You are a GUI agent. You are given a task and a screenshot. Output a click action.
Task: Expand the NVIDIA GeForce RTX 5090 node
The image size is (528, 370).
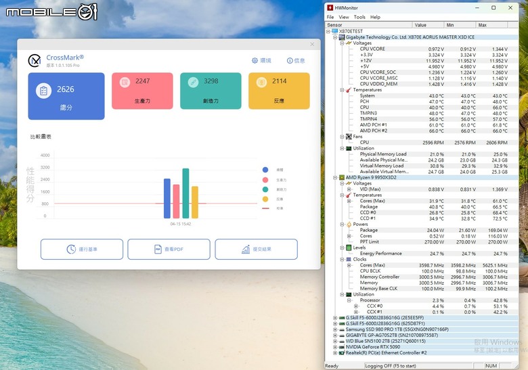coord(335,347)
